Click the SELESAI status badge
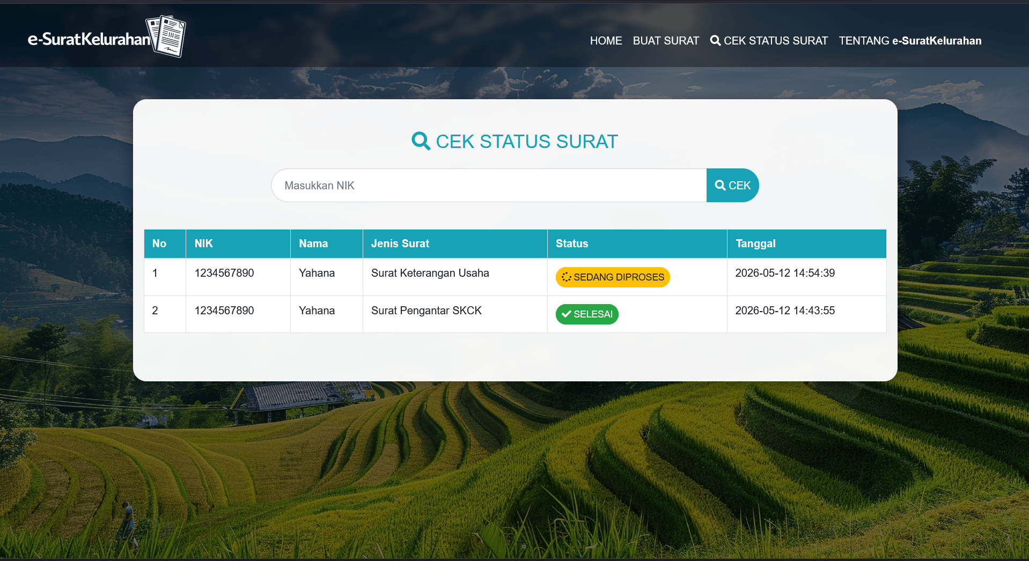The width and height of the screenshot is (1029, 561). pos(587,314)
